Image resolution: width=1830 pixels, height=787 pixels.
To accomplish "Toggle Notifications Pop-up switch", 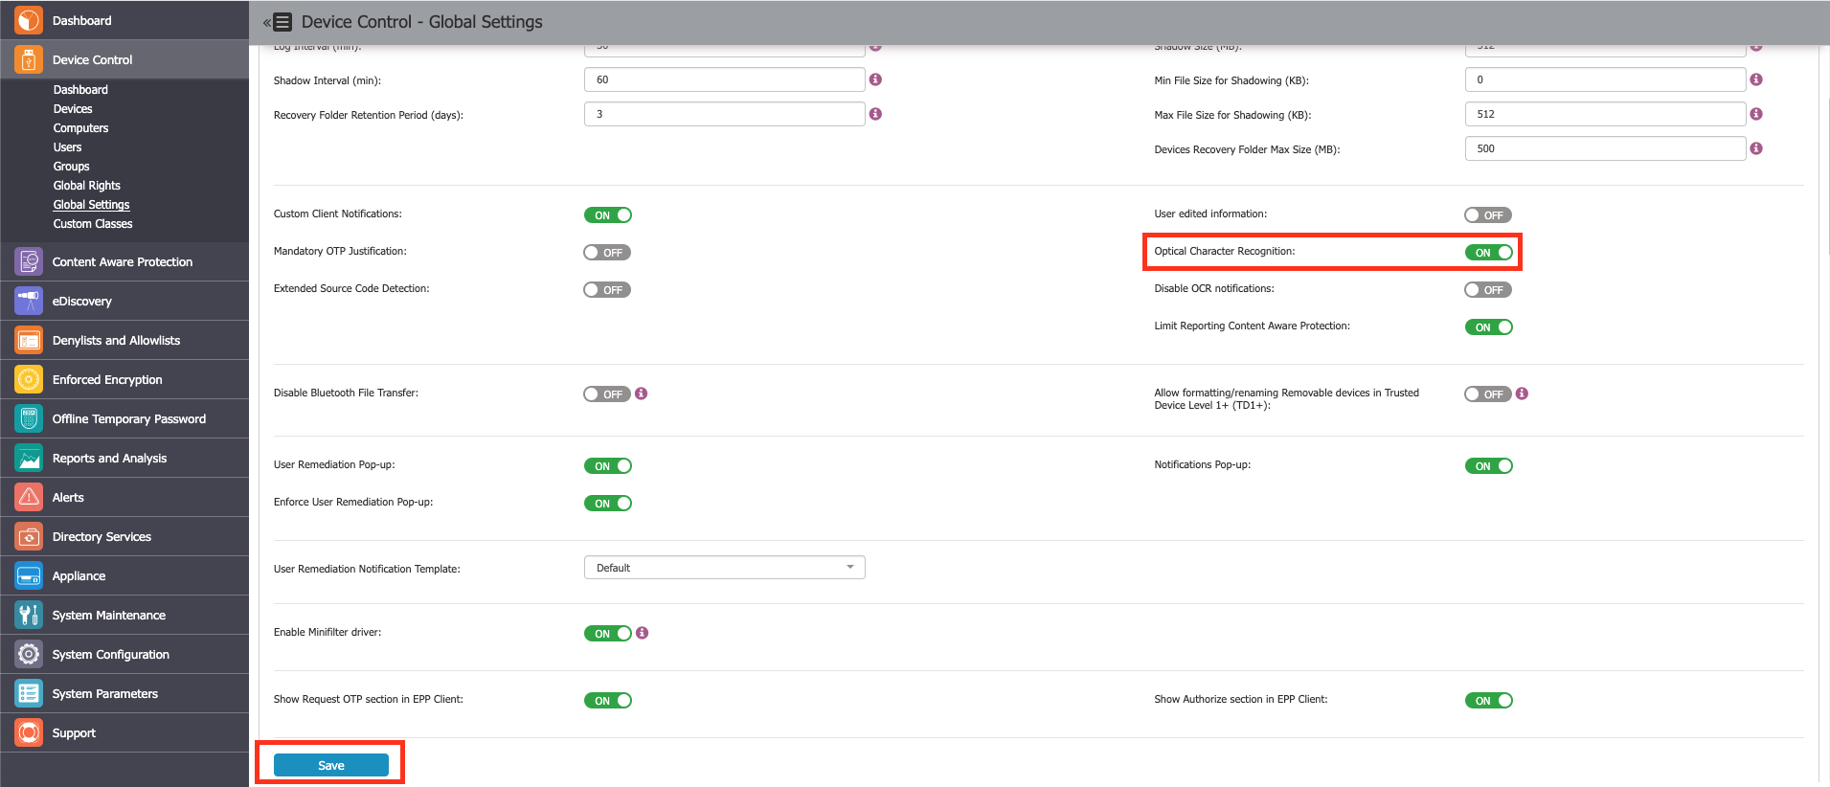I will pyautogui.click(x=1489, y=466).
